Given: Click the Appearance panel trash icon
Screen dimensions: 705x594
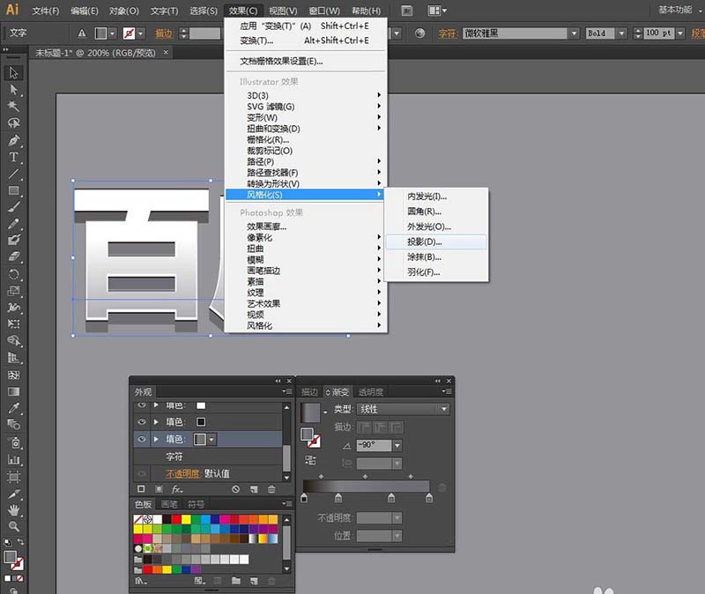Looking at the screenshot, I should point(271,489).
